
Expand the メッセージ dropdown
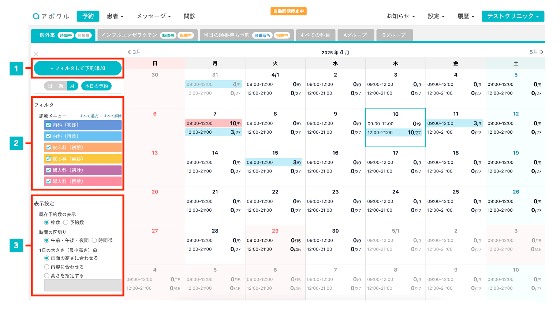pos(153,16)
